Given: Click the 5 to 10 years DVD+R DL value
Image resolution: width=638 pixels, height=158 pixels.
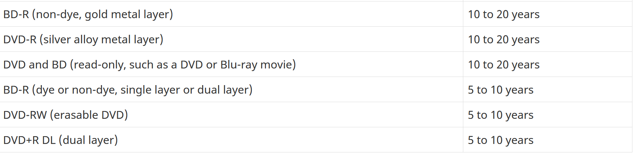Looking at the screenshot, I should [x=501, y=140].
